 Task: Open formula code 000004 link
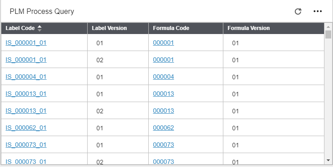tap(164, 77)
